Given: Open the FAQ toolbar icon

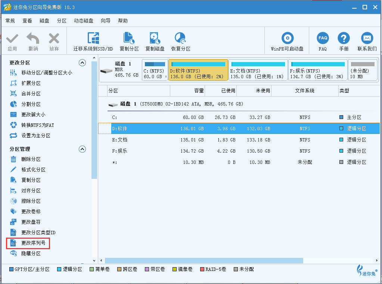Looking at the screenshot, I should [x=323, y=38].
